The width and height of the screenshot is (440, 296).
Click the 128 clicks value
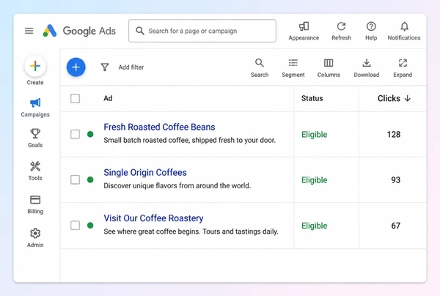coord(394,135)
